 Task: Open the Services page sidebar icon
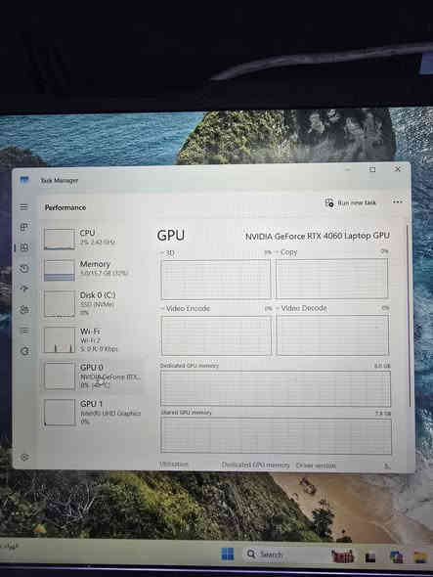24,351
